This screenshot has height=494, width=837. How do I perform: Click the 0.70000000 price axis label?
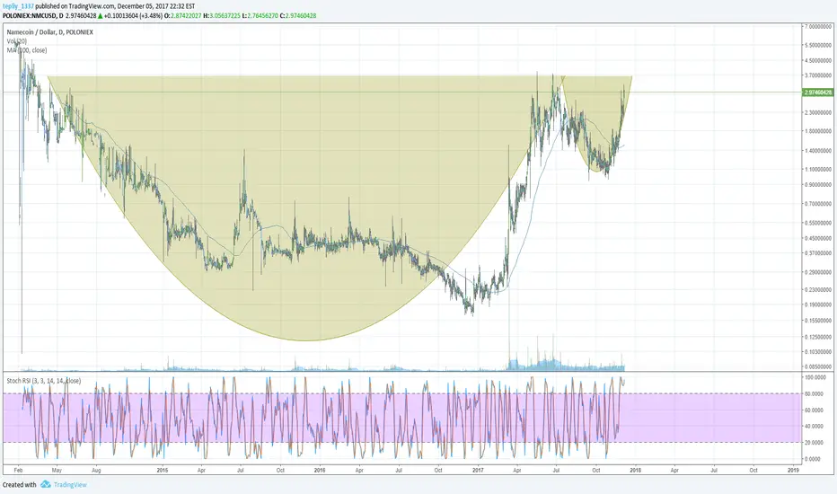[819, 204]
